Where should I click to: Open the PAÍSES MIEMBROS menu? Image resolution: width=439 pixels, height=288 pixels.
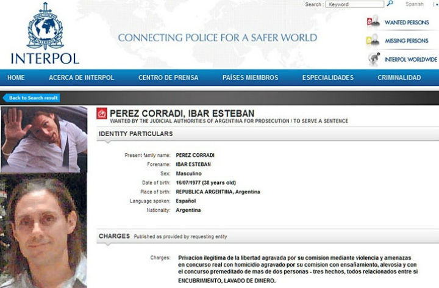tap(251, 77)
